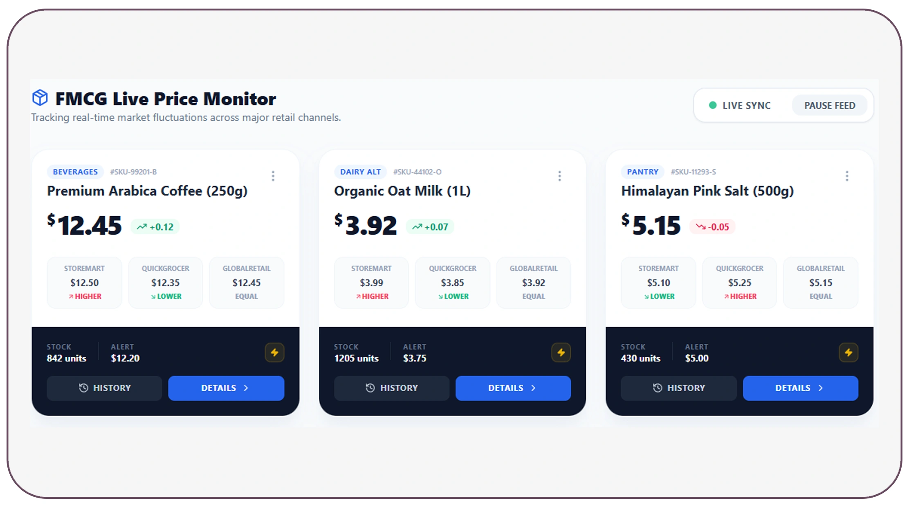Viewport: 909px width, 507px height.
Task: Click the package box logo icon
Action: [40, 98]
